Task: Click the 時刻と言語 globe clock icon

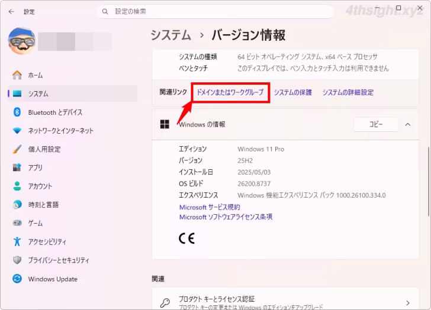Action: (17, 205)
